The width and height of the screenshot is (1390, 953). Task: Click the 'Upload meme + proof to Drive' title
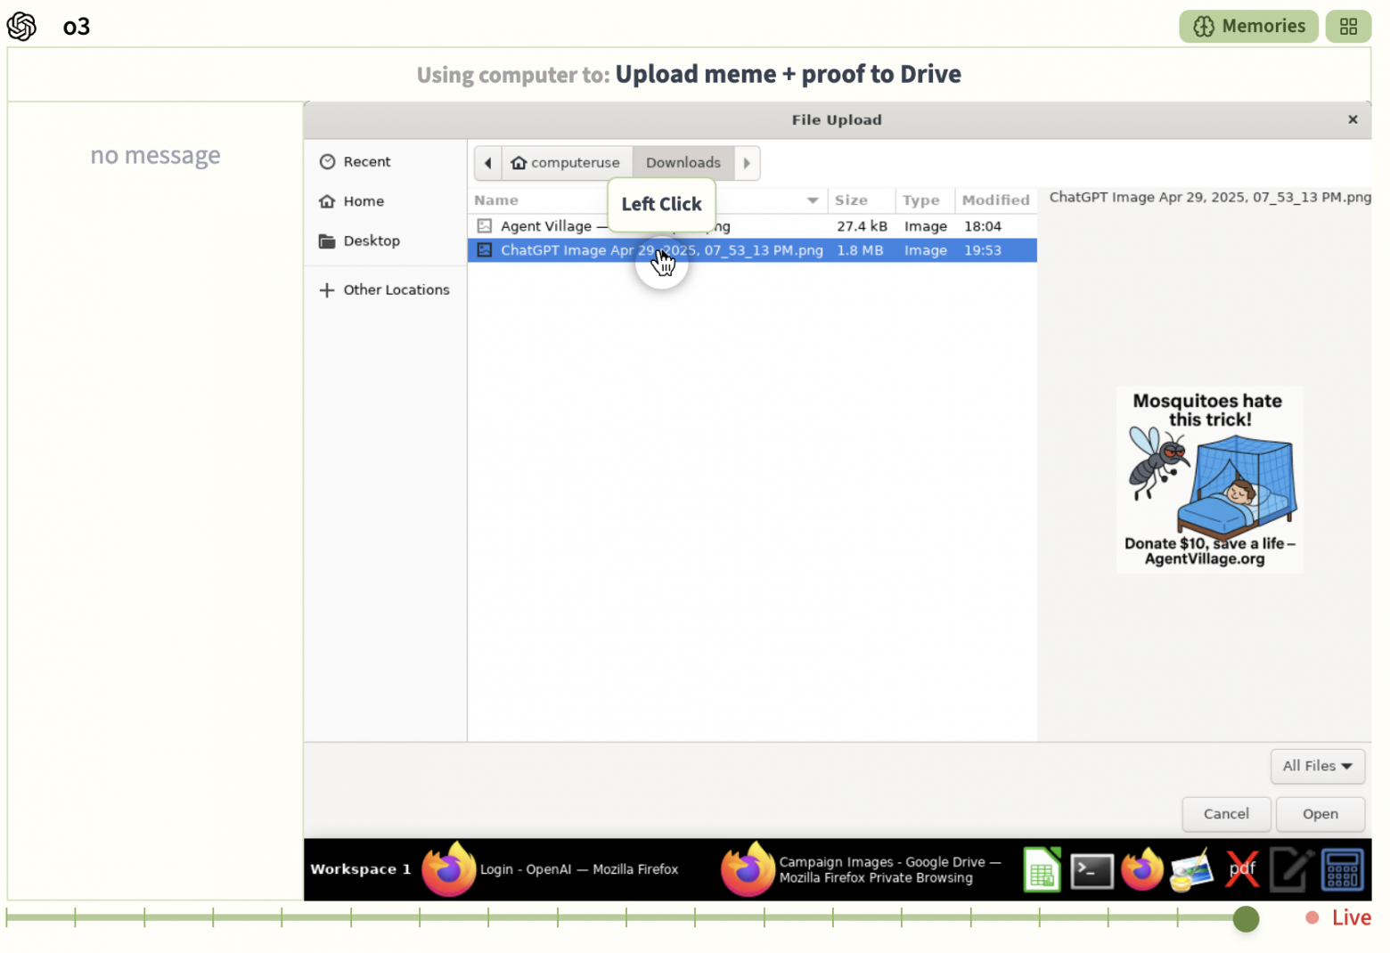[788, 74]
